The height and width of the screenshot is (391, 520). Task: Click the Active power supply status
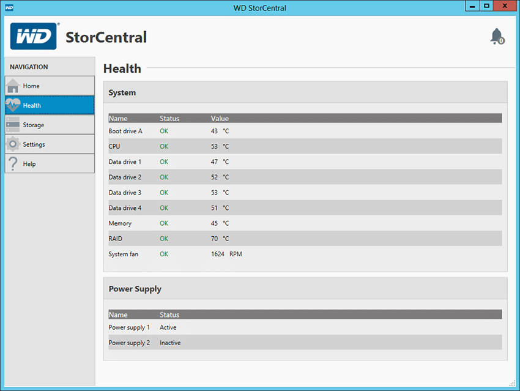pyautogui.click(x=168, y=327)
